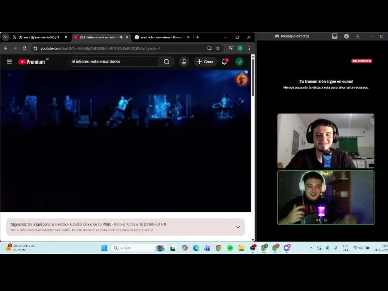This screenshot has width=388, height=291.
Task: Open the YouTube account avatar menu
Action: (239, 61)
